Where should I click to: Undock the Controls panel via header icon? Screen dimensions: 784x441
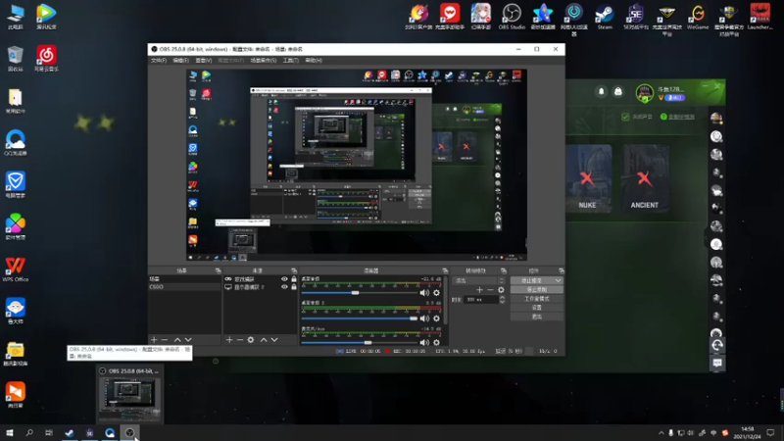pyautogui.click(x=561, y=270)
